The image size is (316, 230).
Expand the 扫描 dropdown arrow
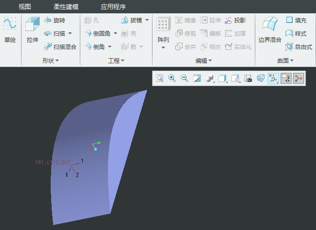pos(70,33)
